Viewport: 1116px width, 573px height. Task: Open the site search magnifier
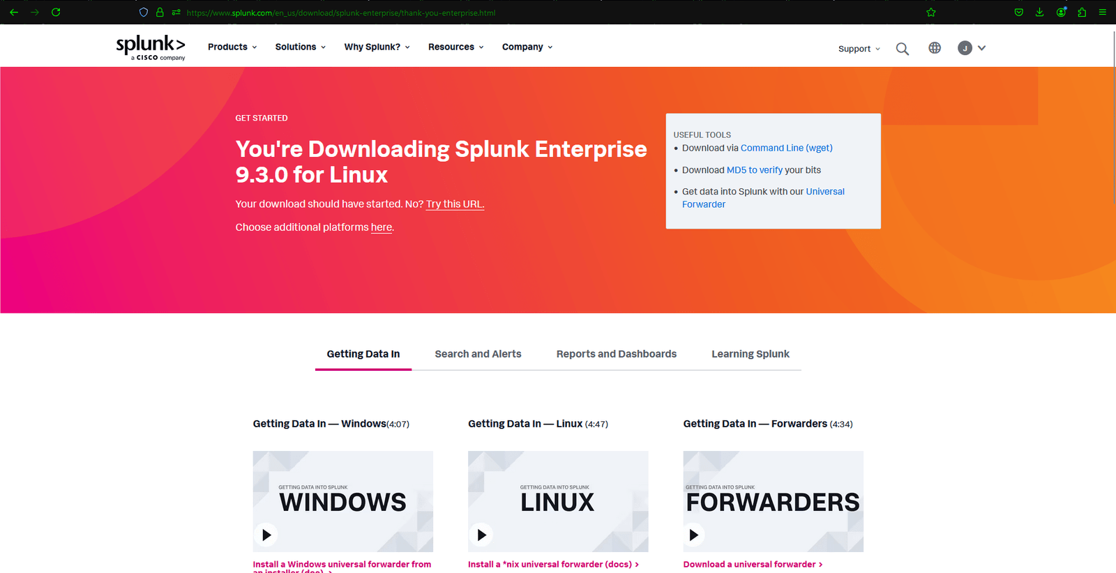coord(902,49)
